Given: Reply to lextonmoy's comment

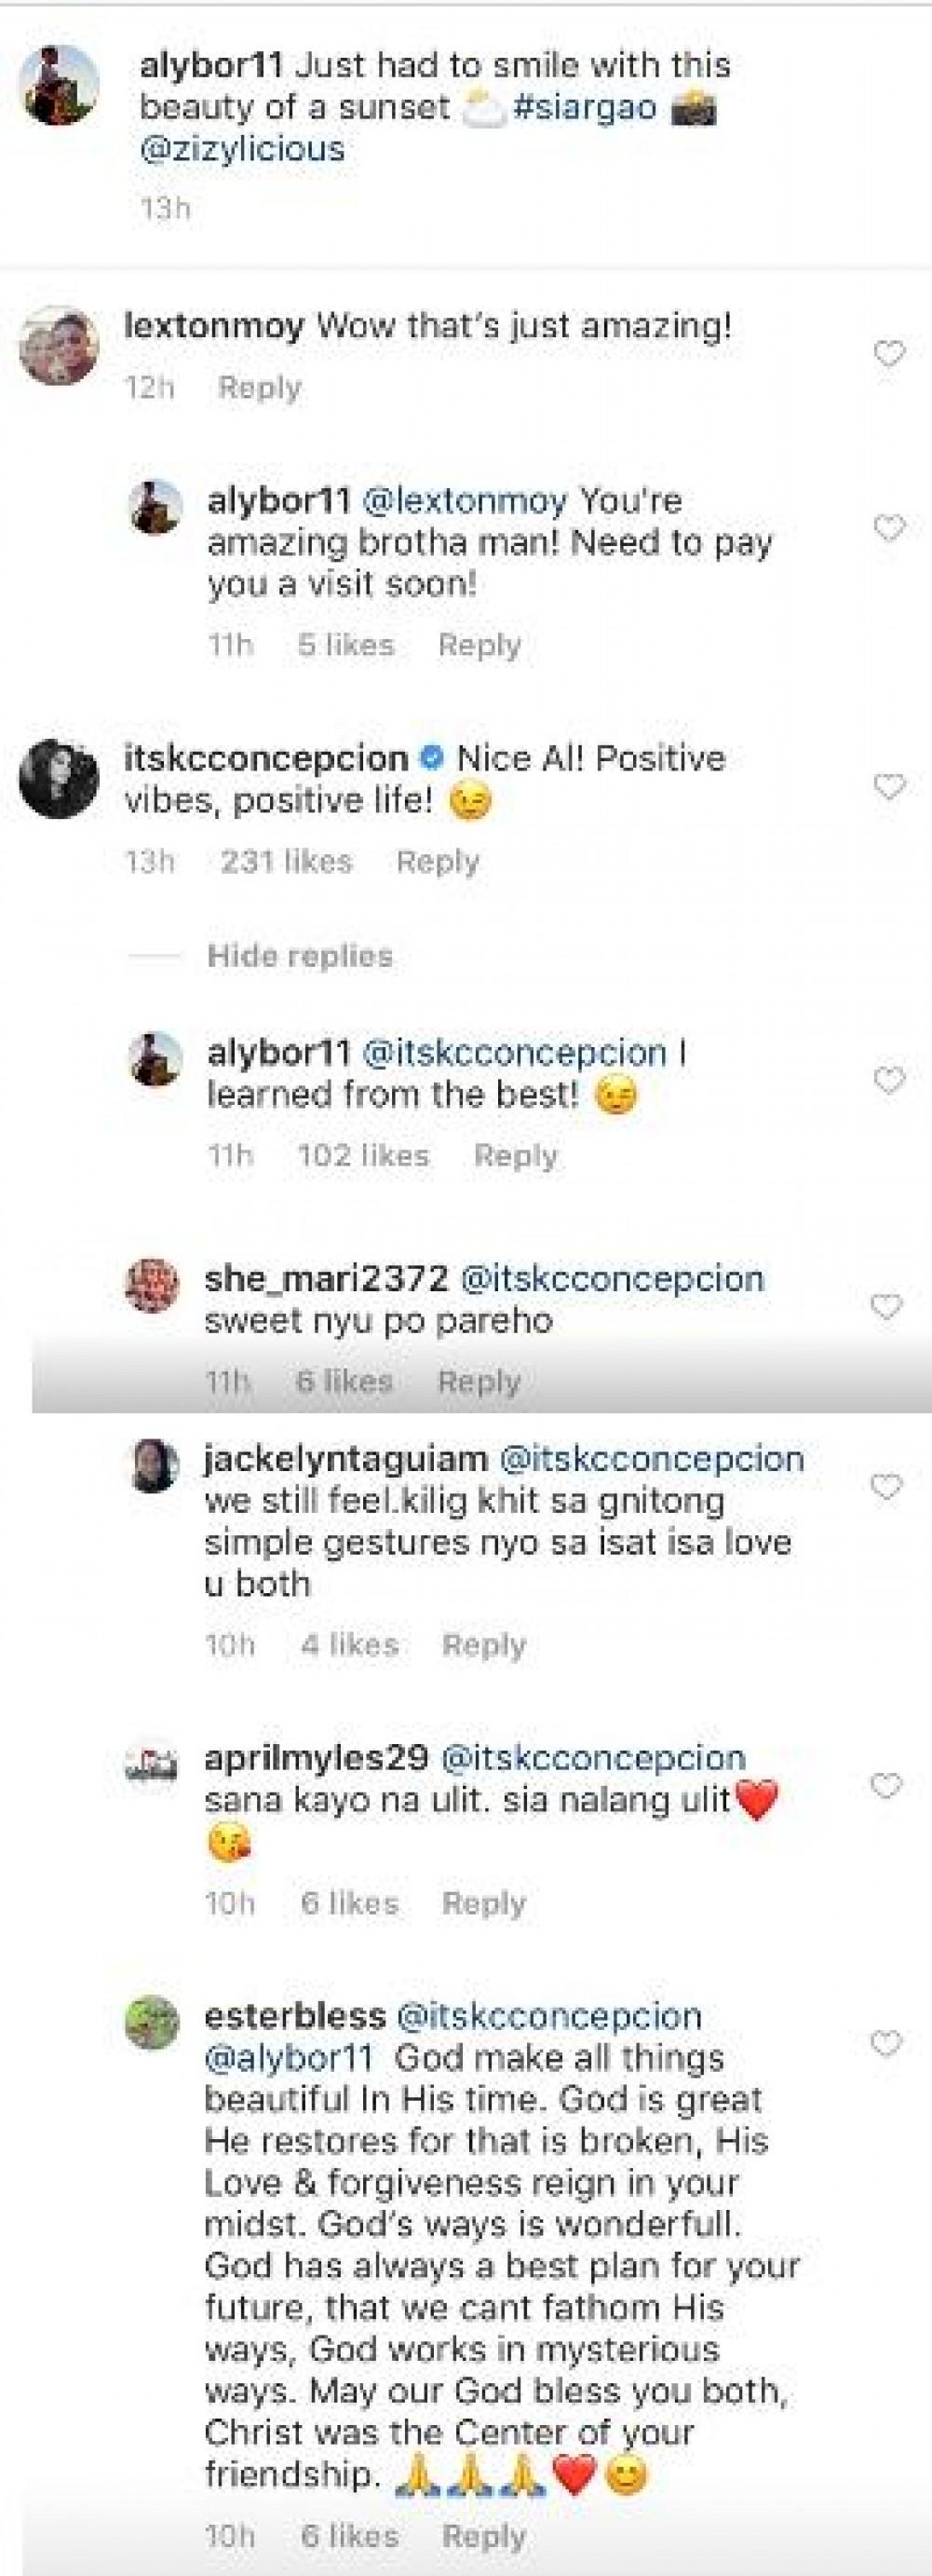Looking at the screenshot, I should [x=260, y=388].
